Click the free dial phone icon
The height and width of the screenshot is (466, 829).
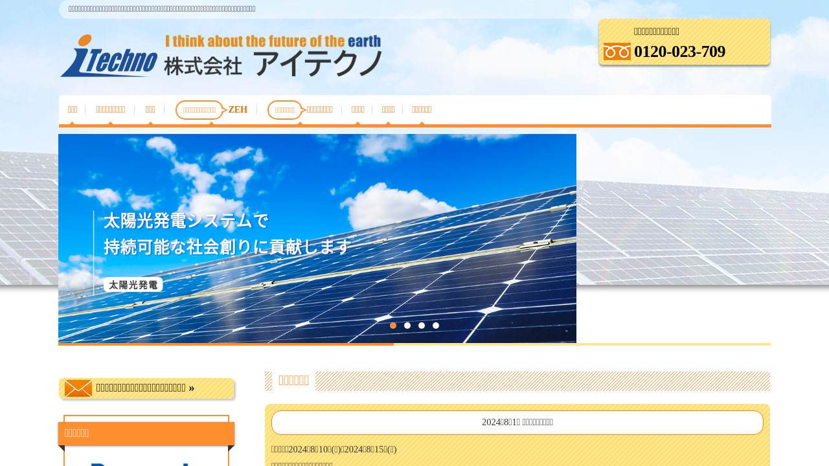617,52
